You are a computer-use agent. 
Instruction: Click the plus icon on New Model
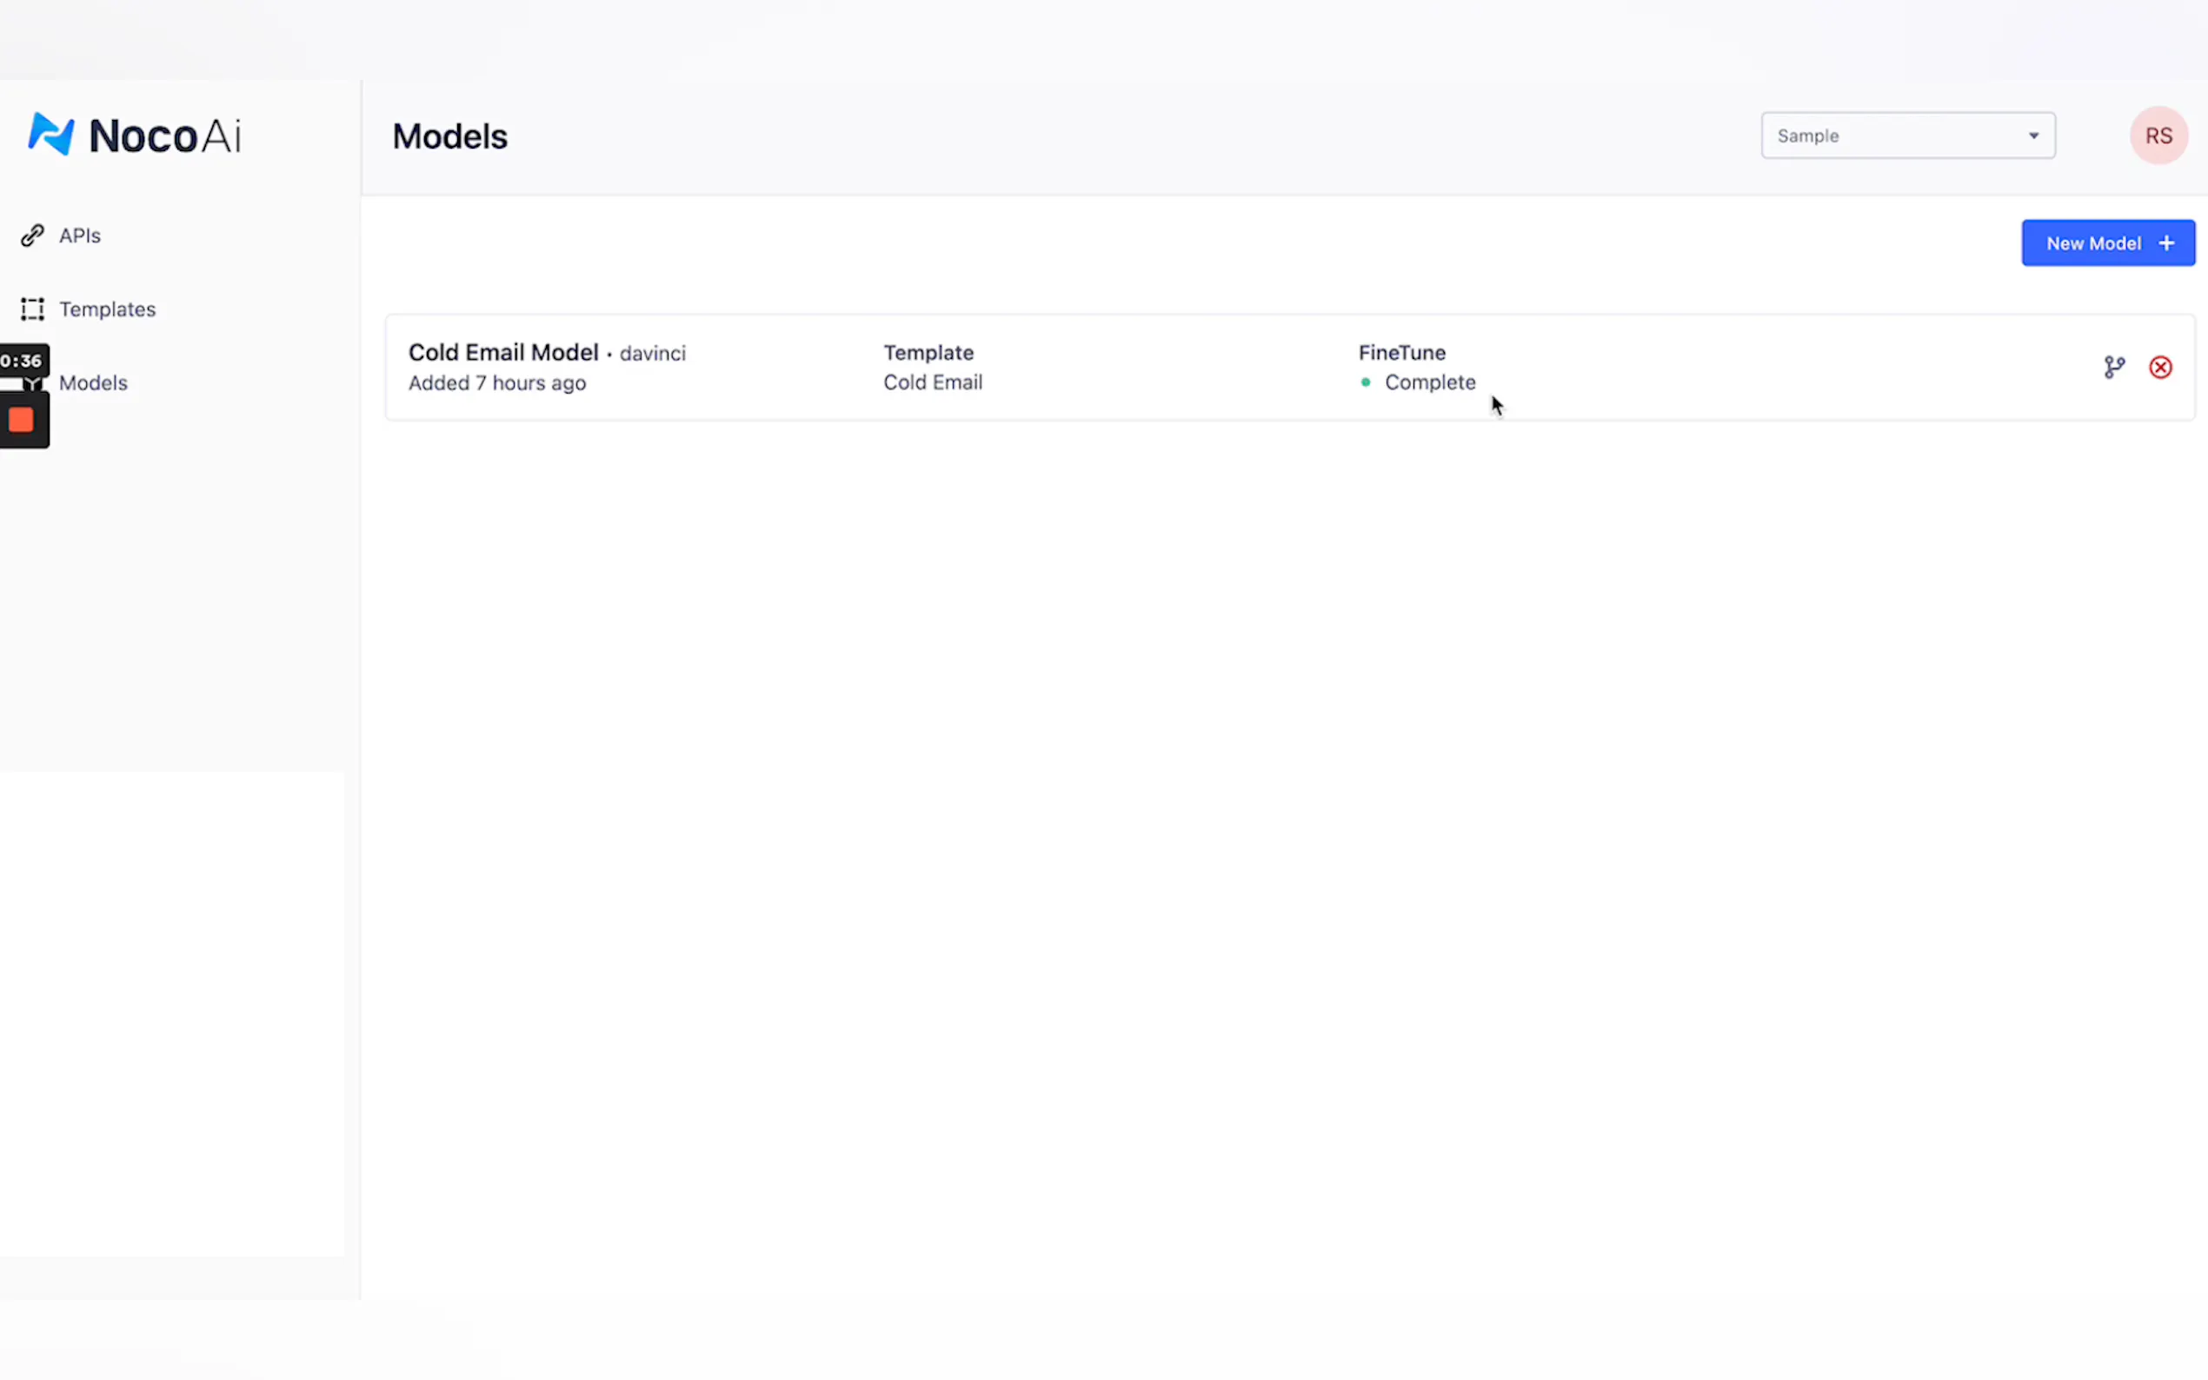2166,243
